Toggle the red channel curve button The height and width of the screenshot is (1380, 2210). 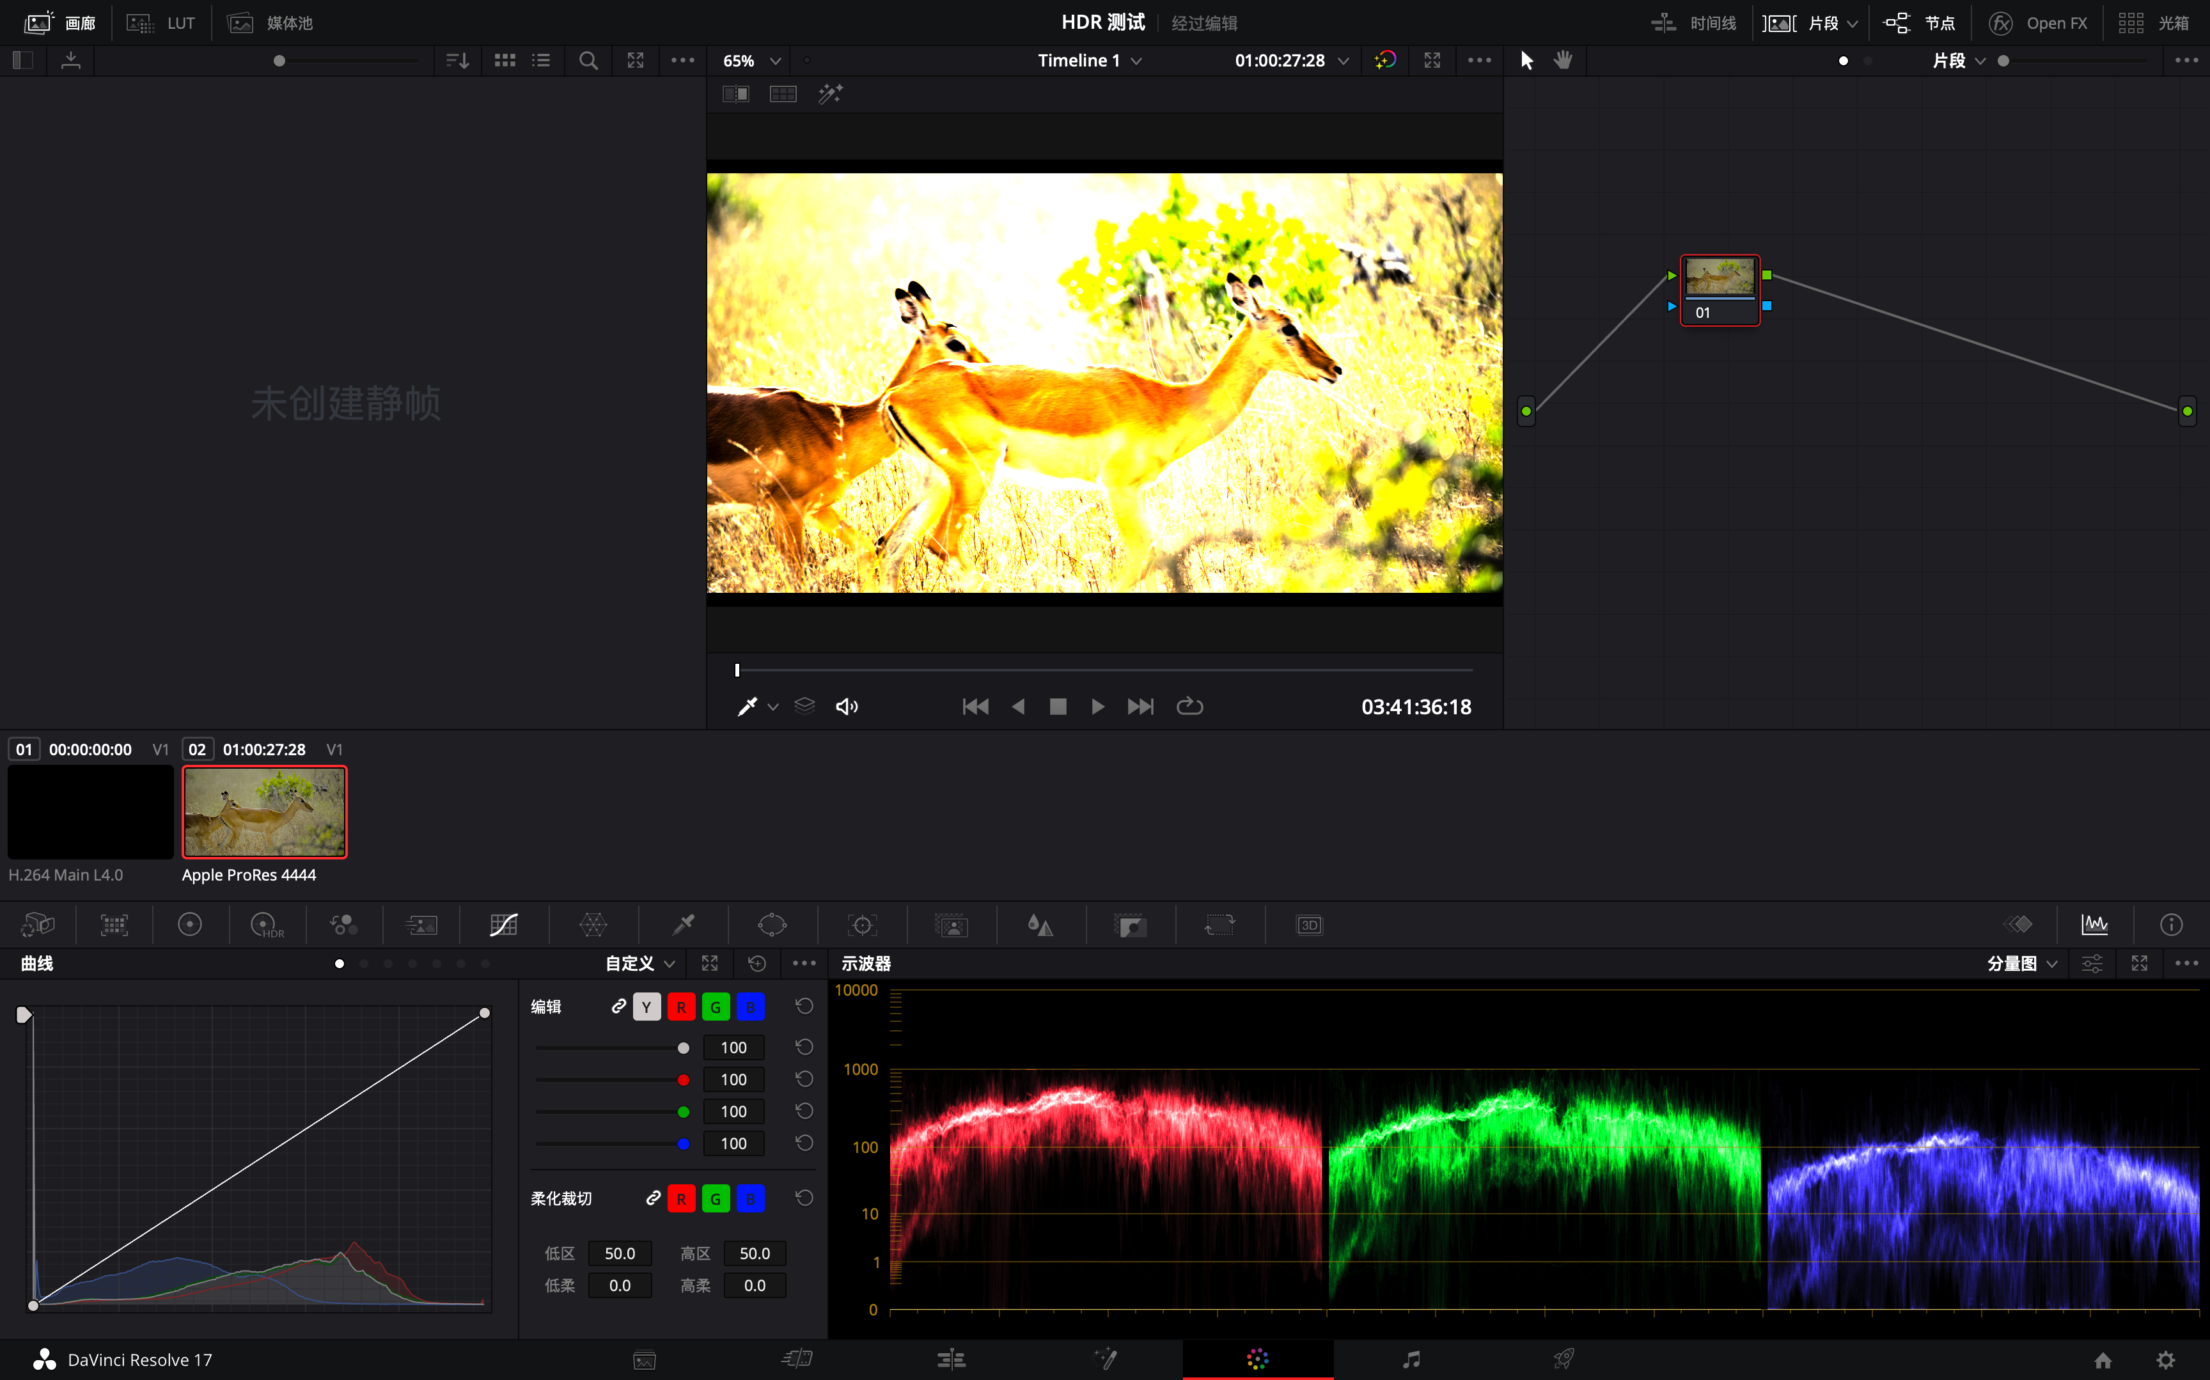click(680, 1008)
